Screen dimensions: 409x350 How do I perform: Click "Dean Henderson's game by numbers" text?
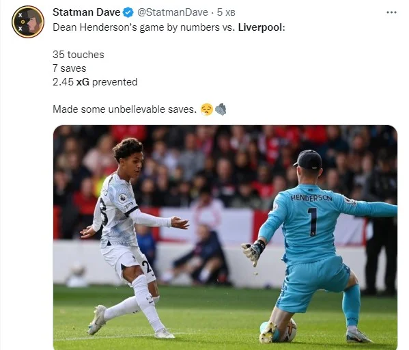(x=136, y=27)
